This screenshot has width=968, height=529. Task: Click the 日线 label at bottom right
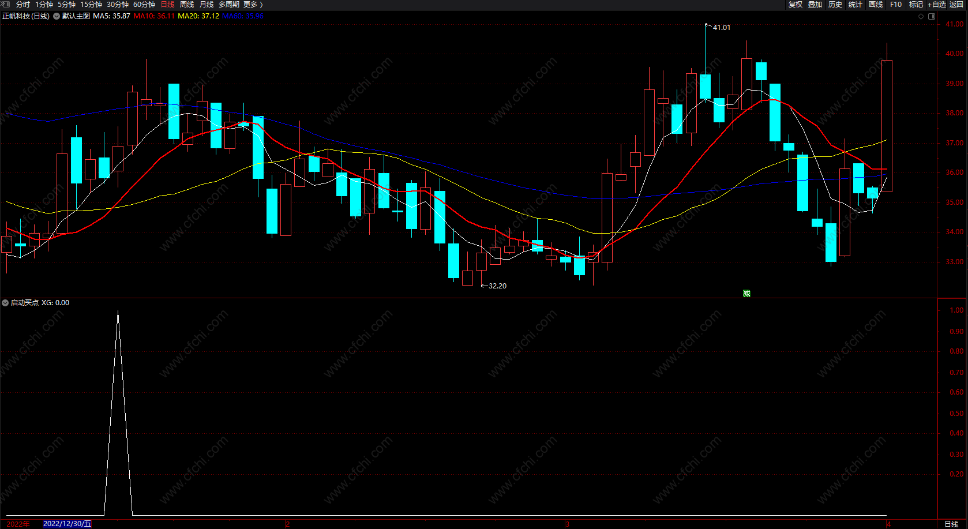click(951, 524)
